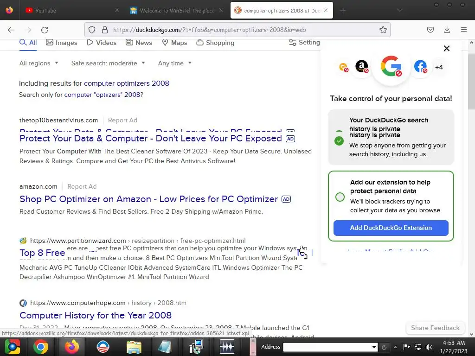This screenshot has height=356, width=475.
Task: Open the Maps results tab
Action: (174, 43)
